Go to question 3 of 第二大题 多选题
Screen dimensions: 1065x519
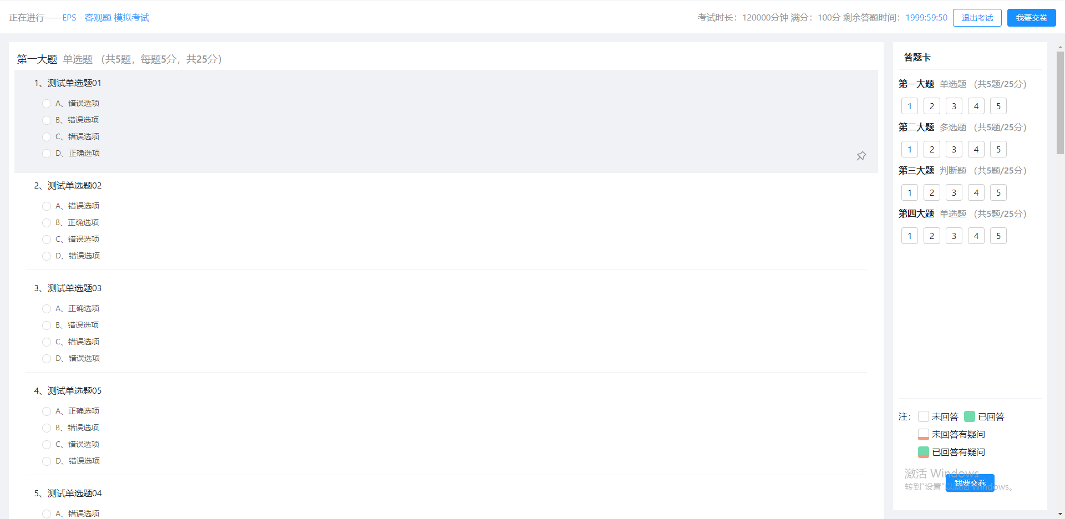coord(954,150)
